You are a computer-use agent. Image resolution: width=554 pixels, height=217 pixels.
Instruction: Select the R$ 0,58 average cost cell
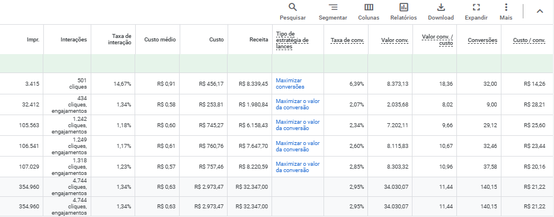point(166,105)
